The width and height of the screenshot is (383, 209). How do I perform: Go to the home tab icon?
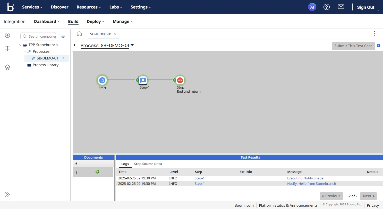pos(79,34)
